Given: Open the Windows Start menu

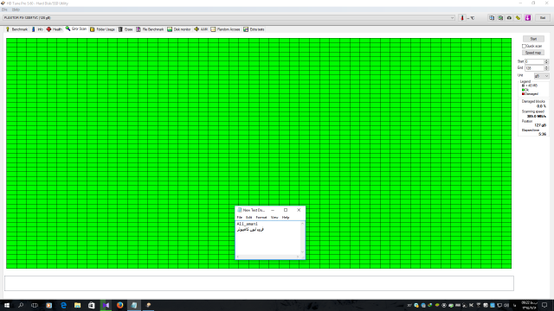Looking at the screenshot, I should pyautogui.click(x=7, y=305).
